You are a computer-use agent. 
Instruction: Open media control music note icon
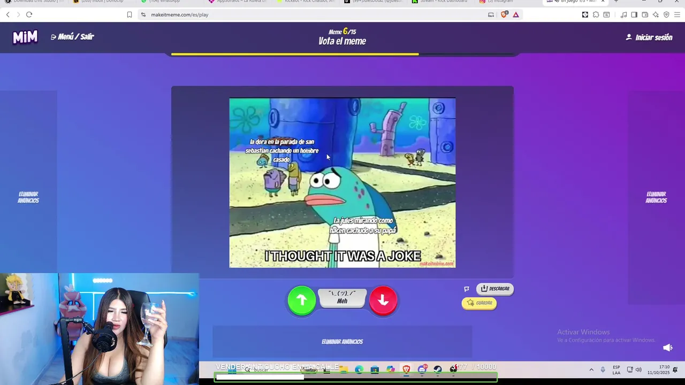(x=623, y=14)
